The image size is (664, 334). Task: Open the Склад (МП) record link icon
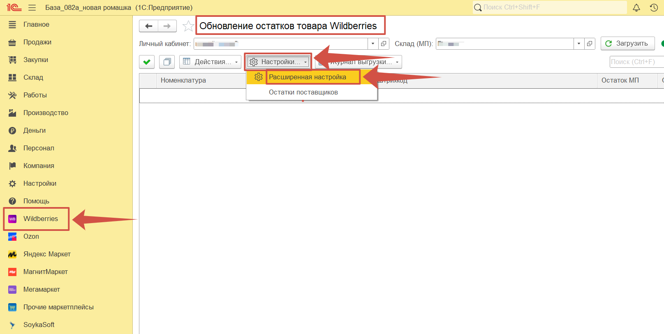click(590, 44)
